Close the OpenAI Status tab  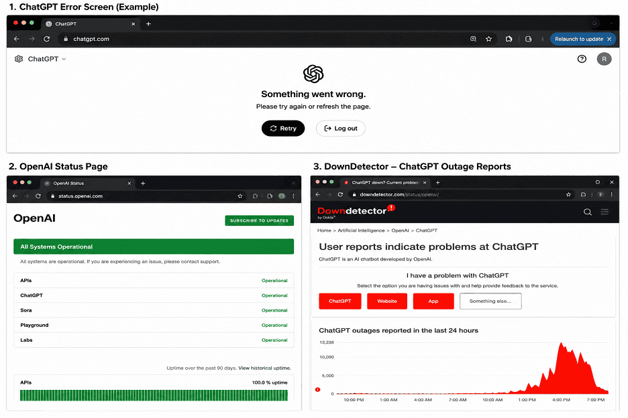(129, 183)
